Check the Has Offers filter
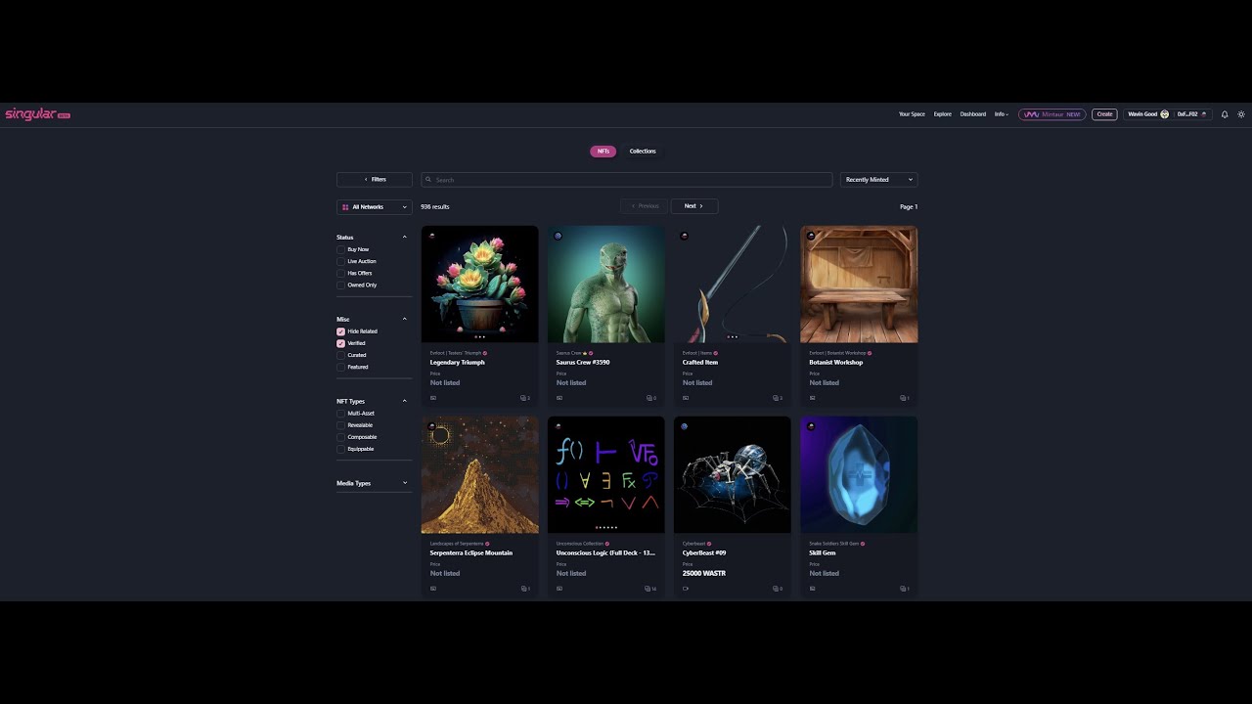Screen dimensions: 1252x704 click(x=340, y=273)
